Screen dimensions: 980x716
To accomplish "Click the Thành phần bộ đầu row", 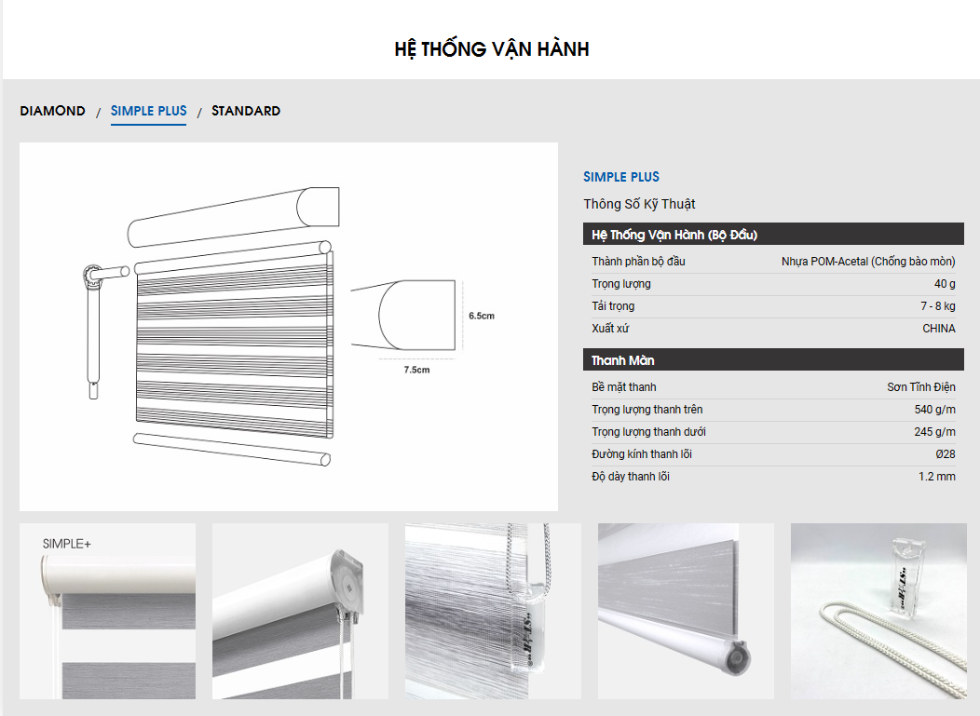I will [773, 262].
